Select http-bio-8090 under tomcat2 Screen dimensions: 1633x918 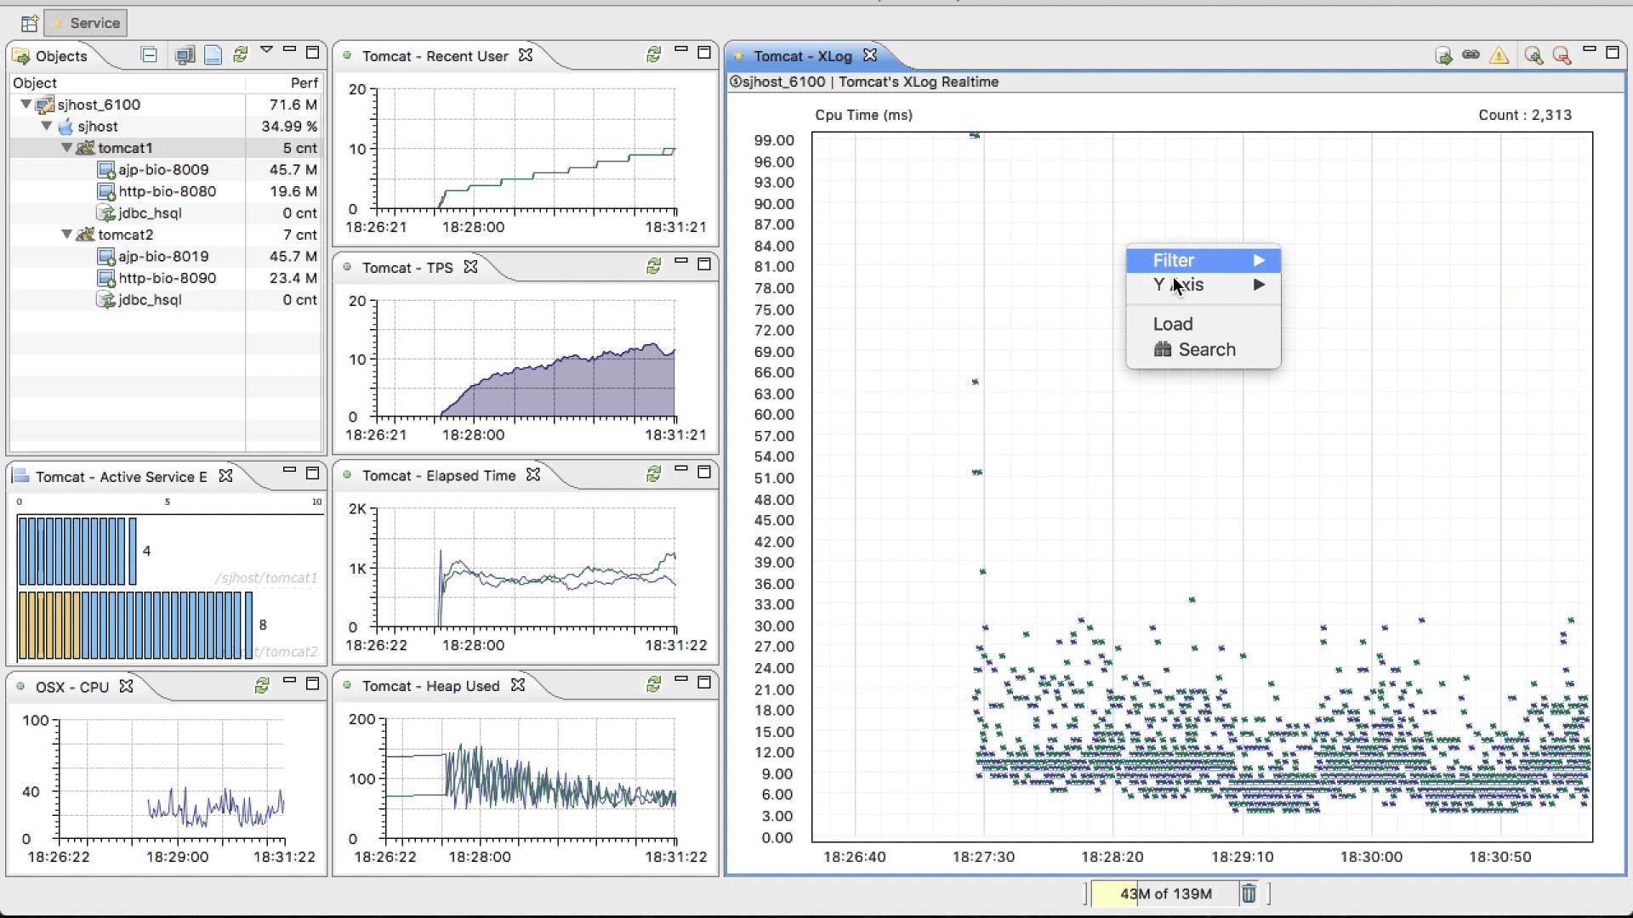[x=167, y=278]
